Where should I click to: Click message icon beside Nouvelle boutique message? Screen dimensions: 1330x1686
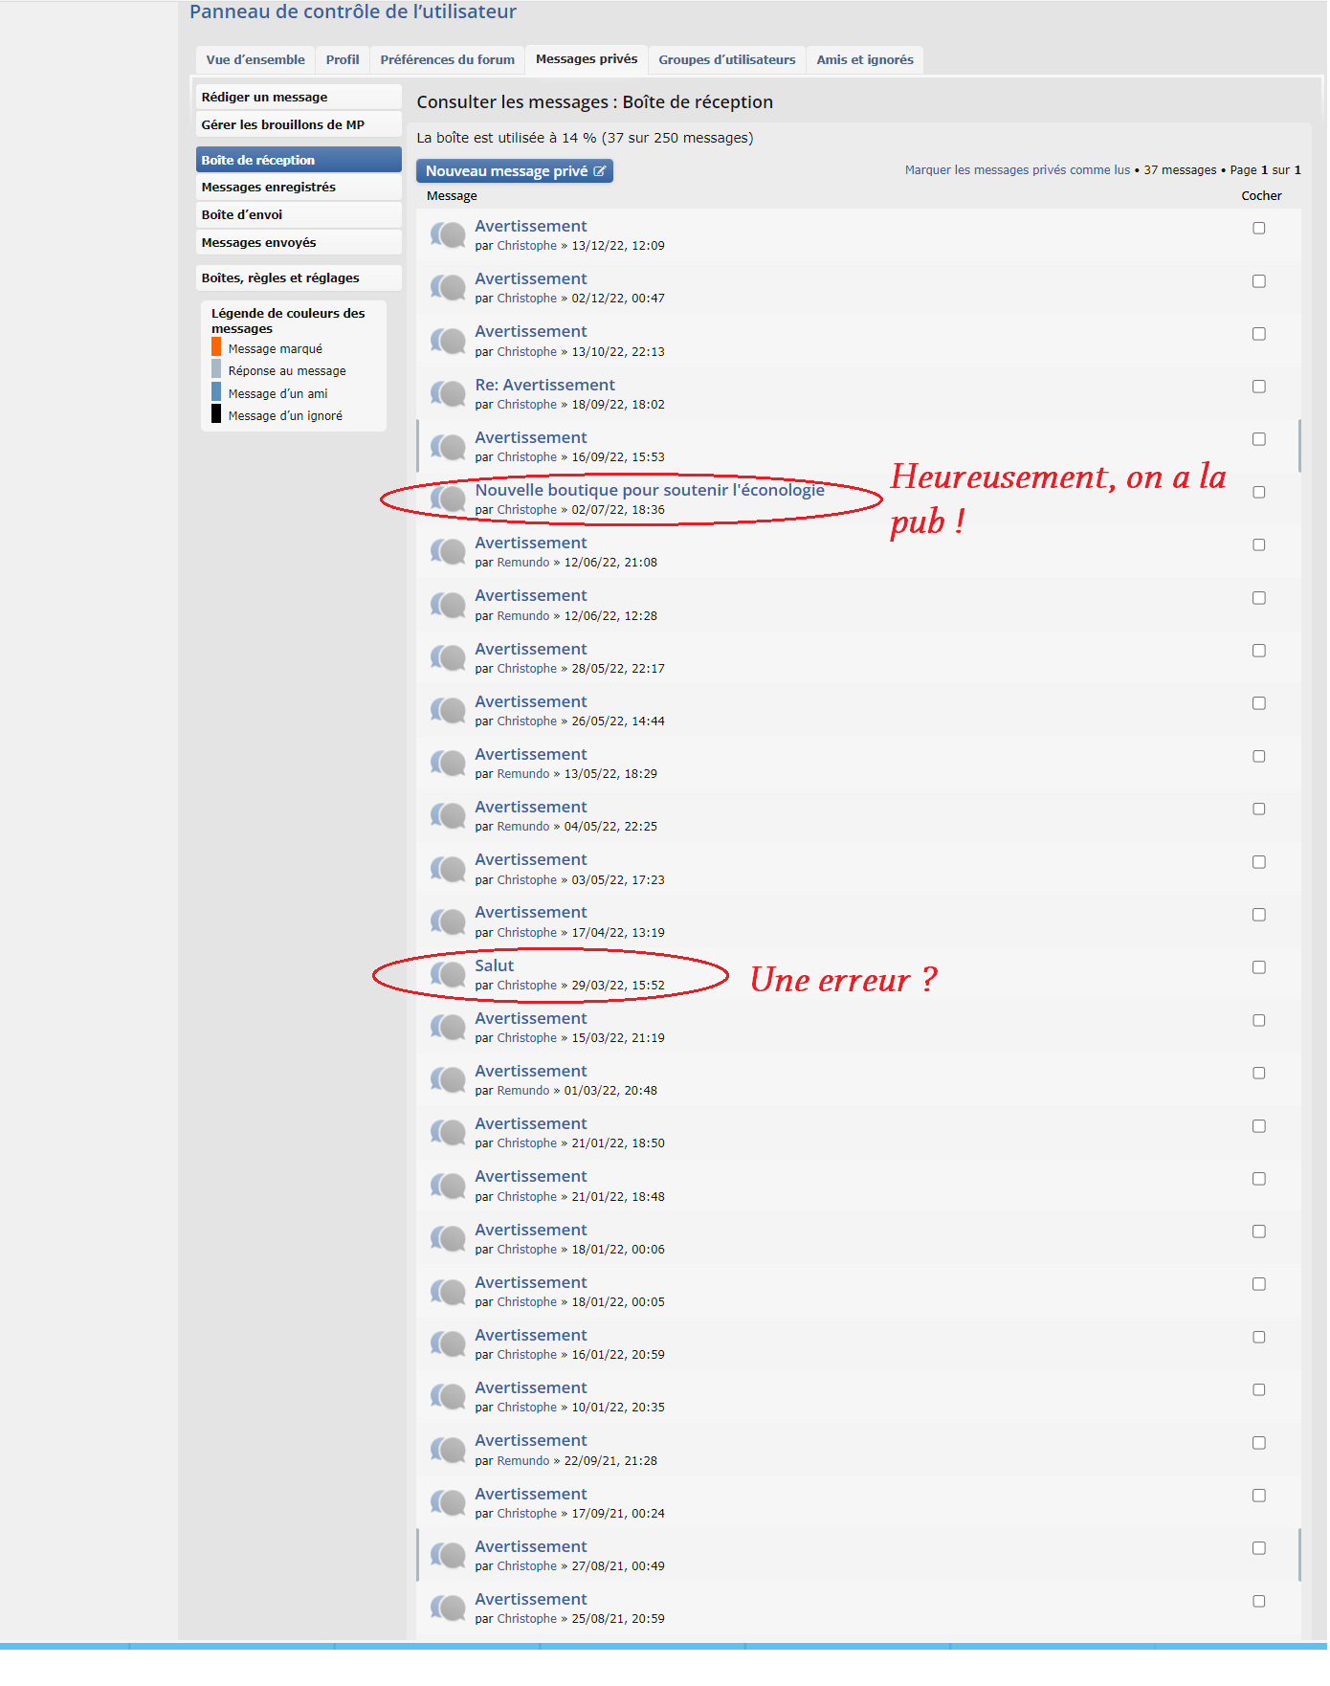[448, 499]
